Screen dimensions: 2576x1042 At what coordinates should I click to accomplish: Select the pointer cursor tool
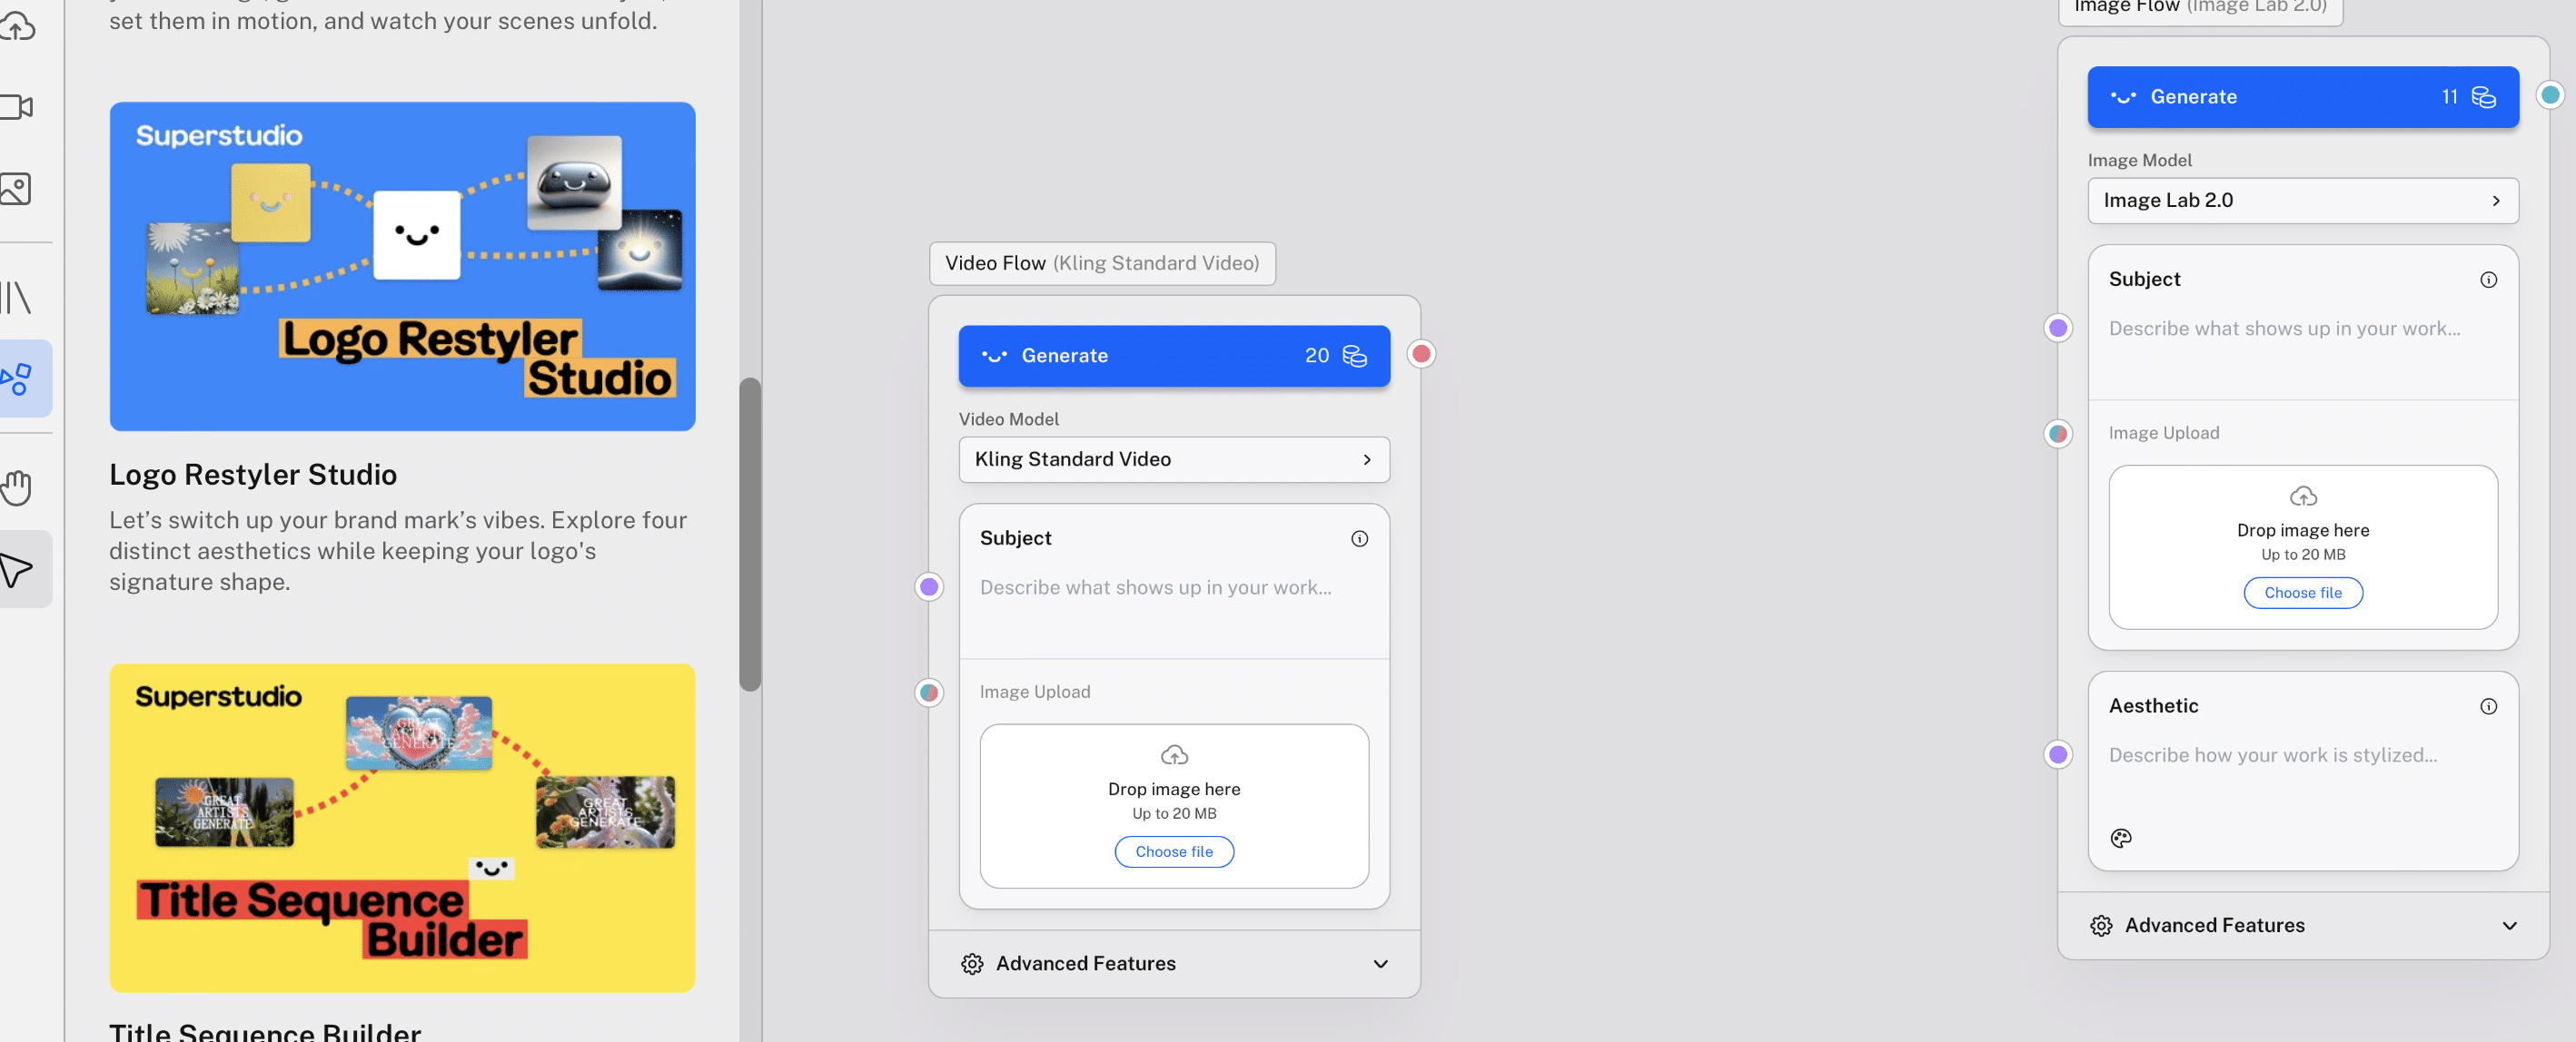tap(17, 569)
